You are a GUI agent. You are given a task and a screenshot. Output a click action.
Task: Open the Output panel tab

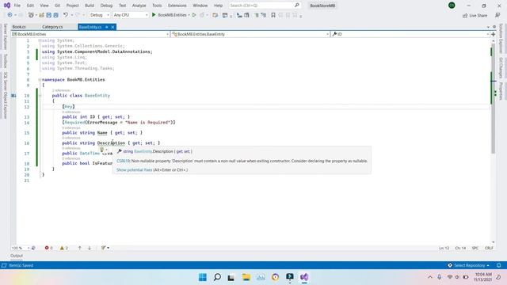tap(17, 256)
